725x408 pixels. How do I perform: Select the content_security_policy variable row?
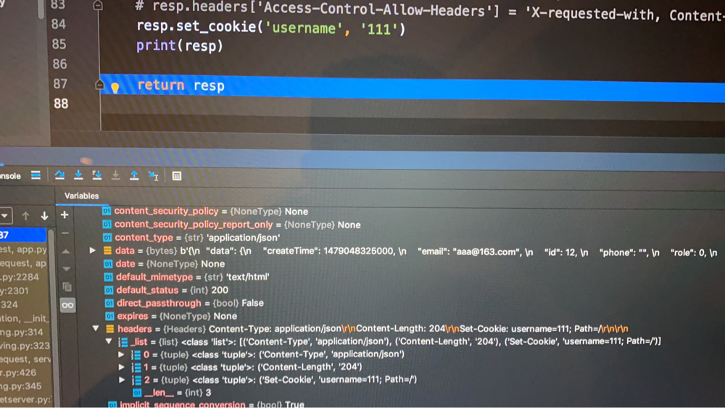pyautogui.click(x=205, y=211)
